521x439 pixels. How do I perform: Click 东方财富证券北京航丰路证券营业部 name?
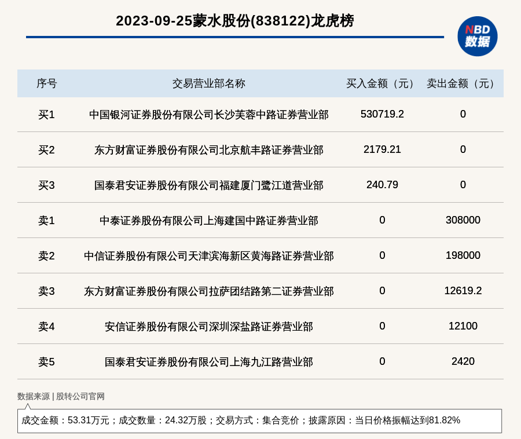[208, 150]
